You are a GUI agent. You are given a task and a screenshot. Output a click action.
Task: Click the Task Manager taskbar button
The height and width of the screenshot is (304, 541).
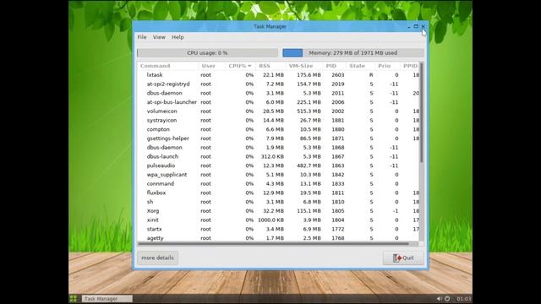point(107,299)
